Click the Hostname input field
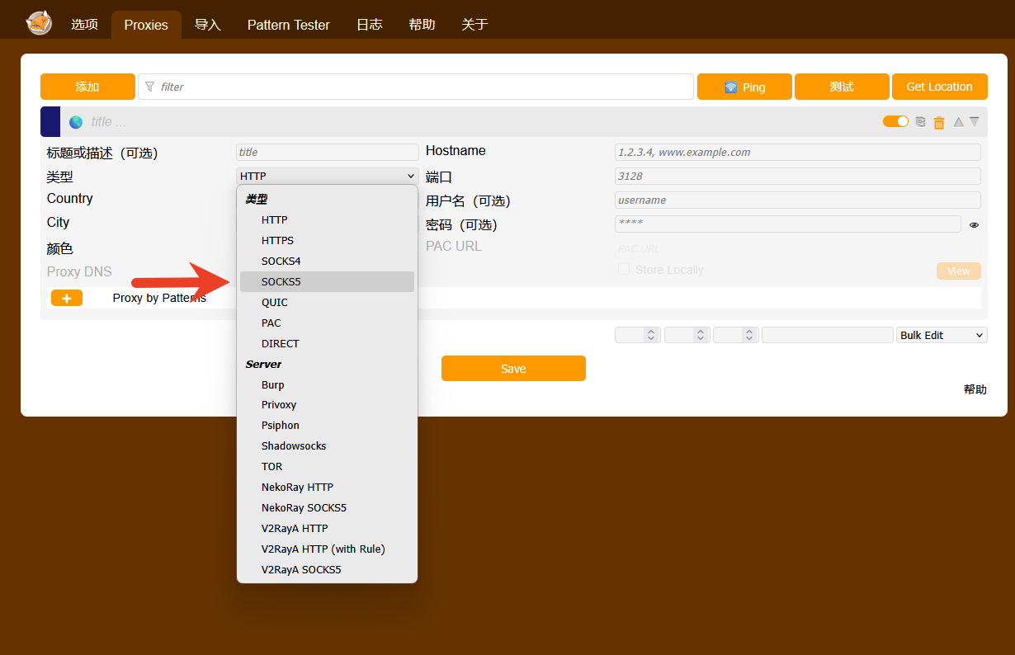 tap(797, 152)
